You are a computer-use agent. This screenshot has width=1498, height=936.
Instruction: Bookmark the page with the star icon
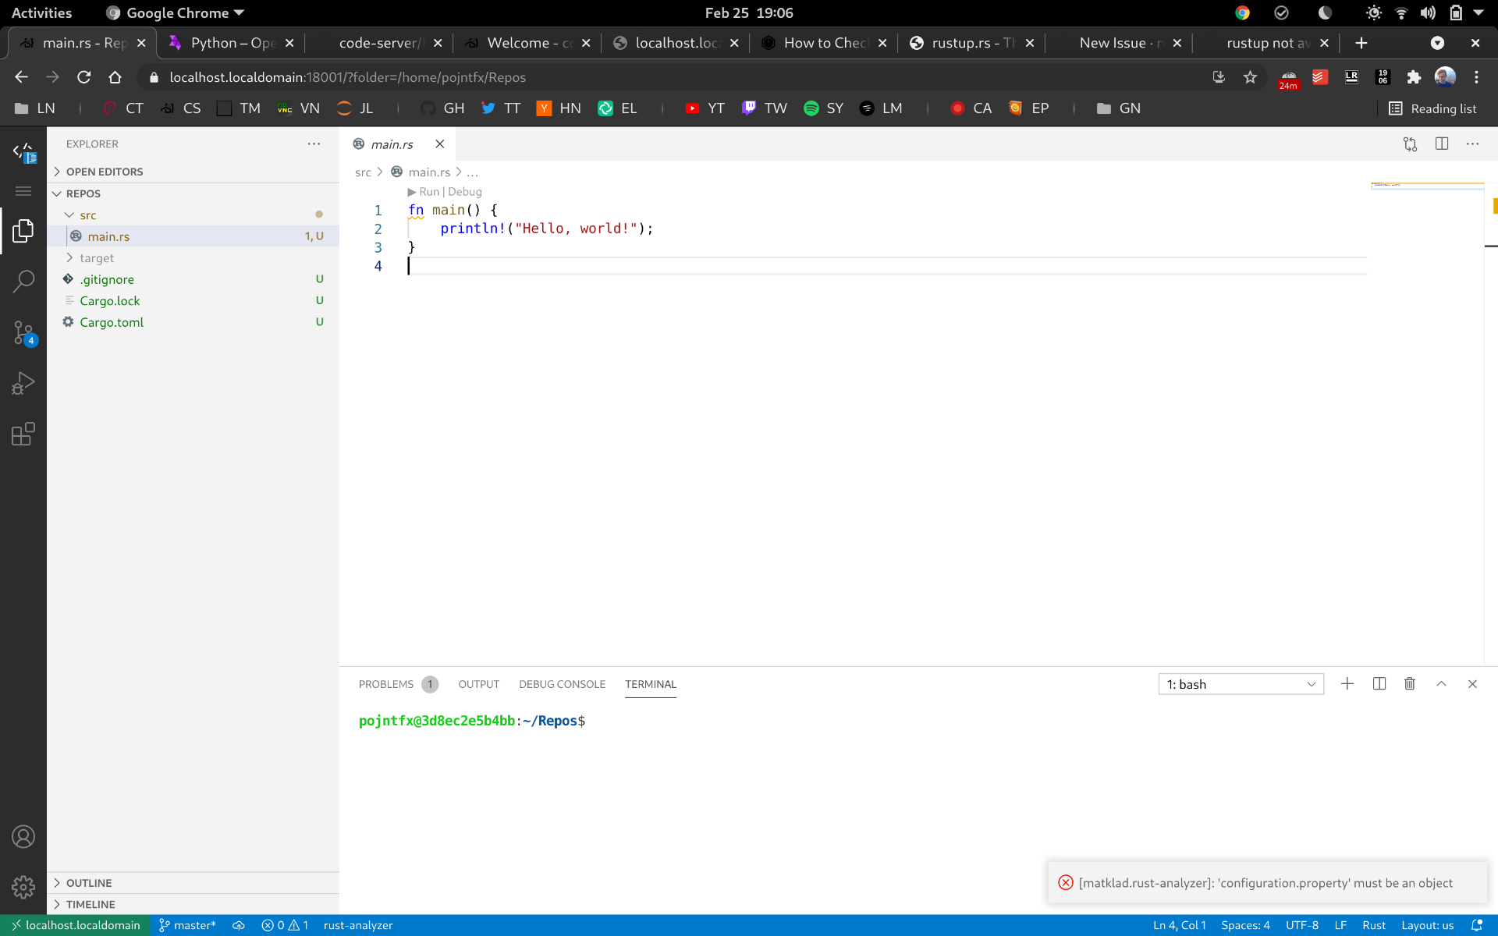click(x=1250, y=77)
